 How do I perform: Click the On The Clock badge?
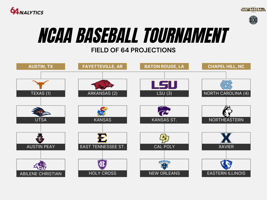[x=253, y=20]
